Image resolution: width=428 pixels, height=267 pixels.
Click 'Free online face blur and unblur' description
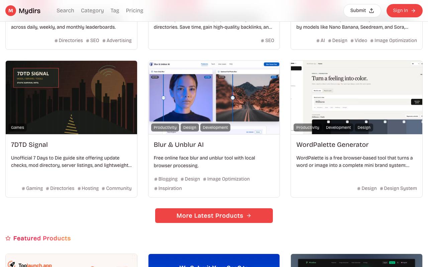pyautogui.click(x=204, y=162)
